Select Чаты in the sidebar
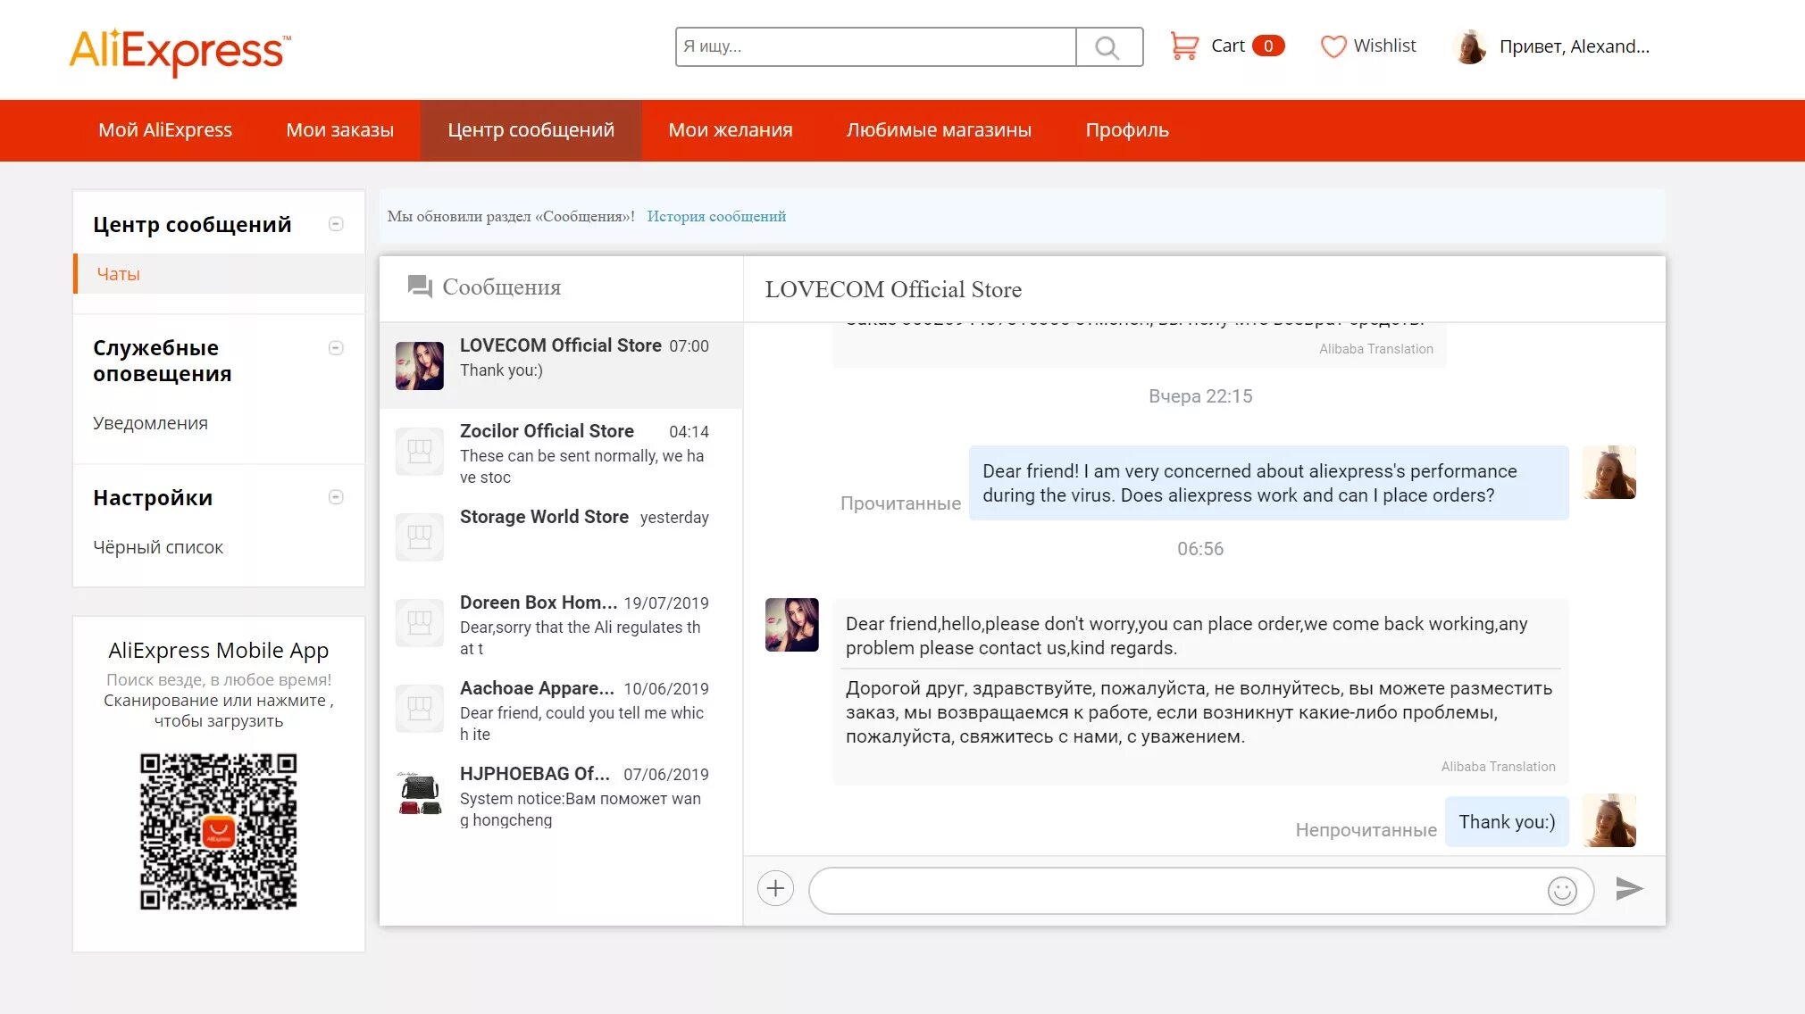1805x1014 pixels. (219, 274)
